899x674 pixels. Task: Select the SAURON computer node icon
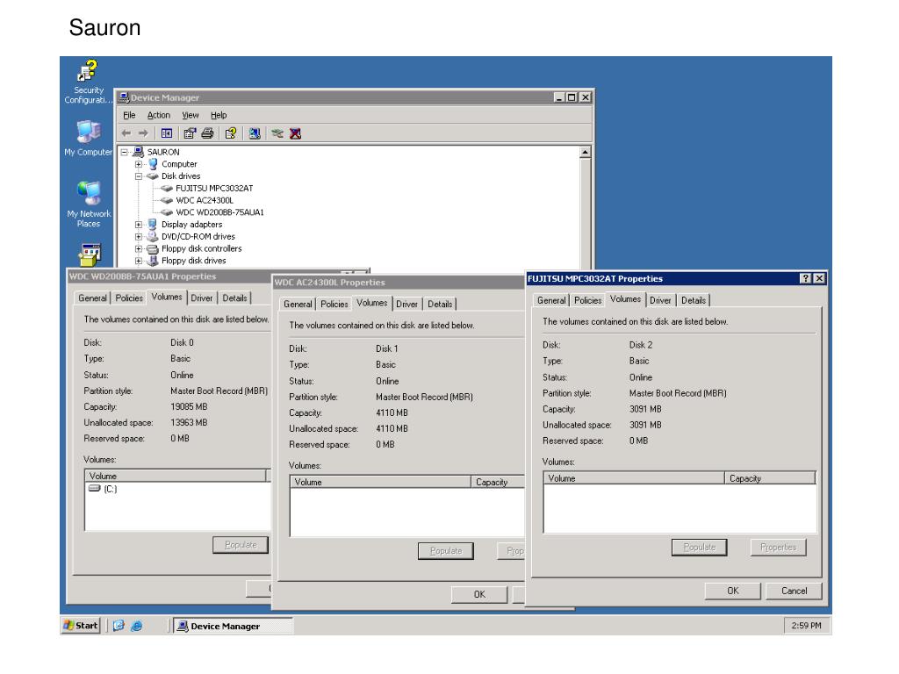(138, 152)
